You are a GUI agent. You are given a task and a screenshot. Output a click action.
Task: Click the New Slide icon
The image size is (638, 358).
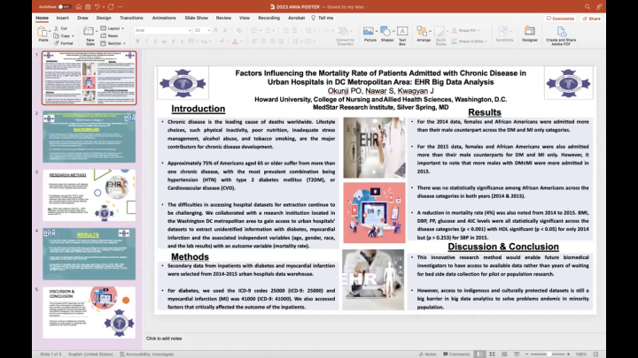point(89,32)
